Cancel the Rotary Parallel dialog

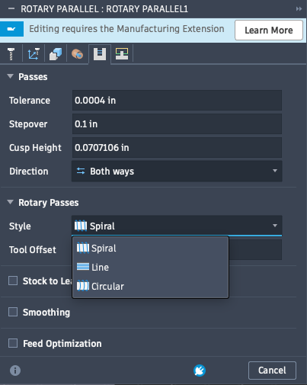(x=272, y=371)
